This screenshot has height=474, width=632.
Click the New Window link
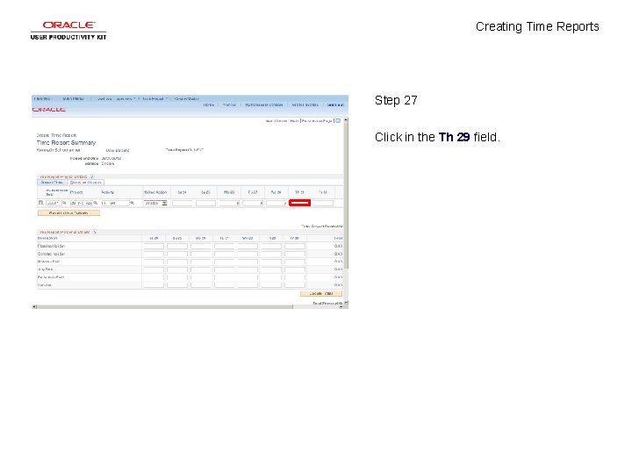tap(276, 121)
